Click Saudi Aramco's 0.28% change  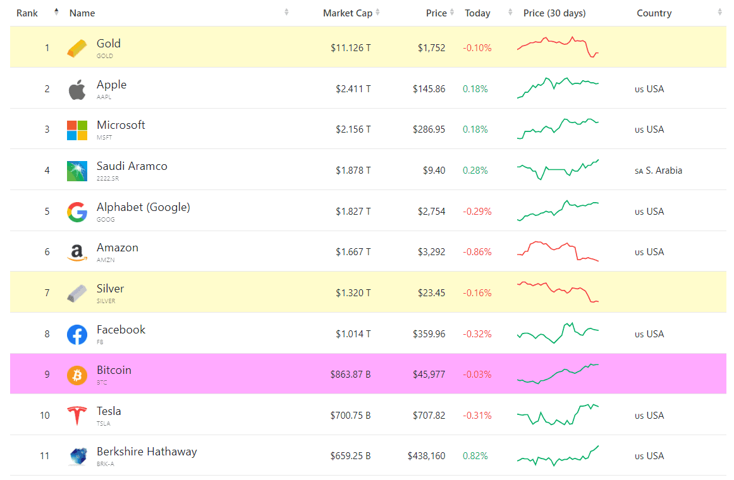click(475, 171)
